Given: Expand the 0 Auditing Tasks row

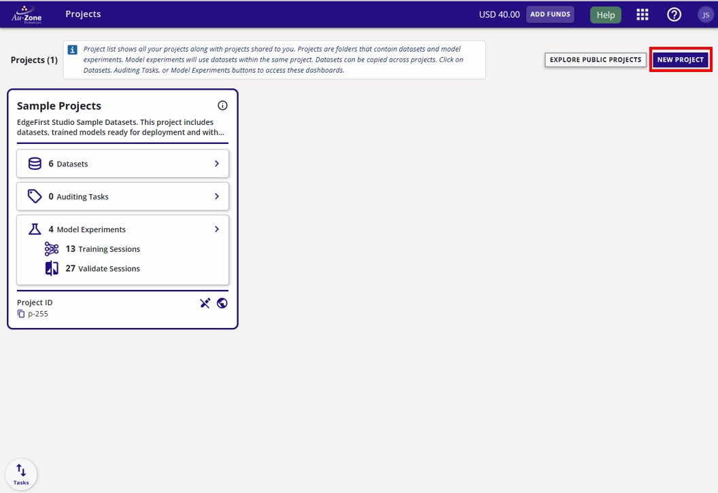Looking at the screenshot, I should 216,196.
